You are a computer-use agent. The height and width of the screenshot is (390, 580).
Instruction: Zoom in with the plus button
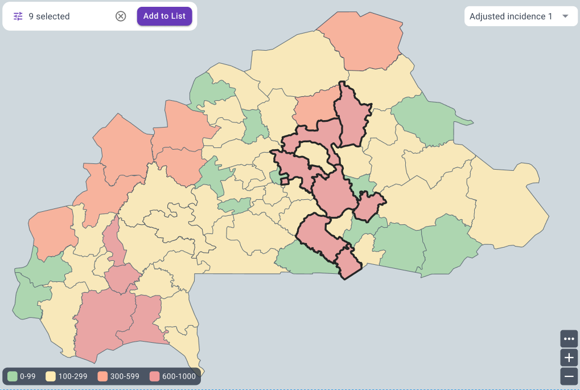(x=569, y=358)
